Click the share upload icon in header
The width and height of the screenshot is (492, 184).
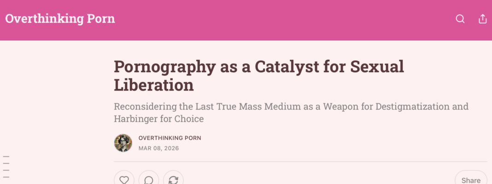tap(482, 19)
